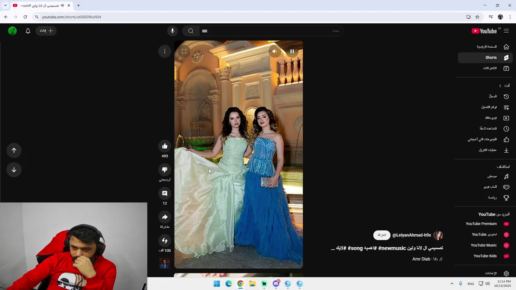
Task: Like the Short with thumbs up
Action: pos(164,146)
